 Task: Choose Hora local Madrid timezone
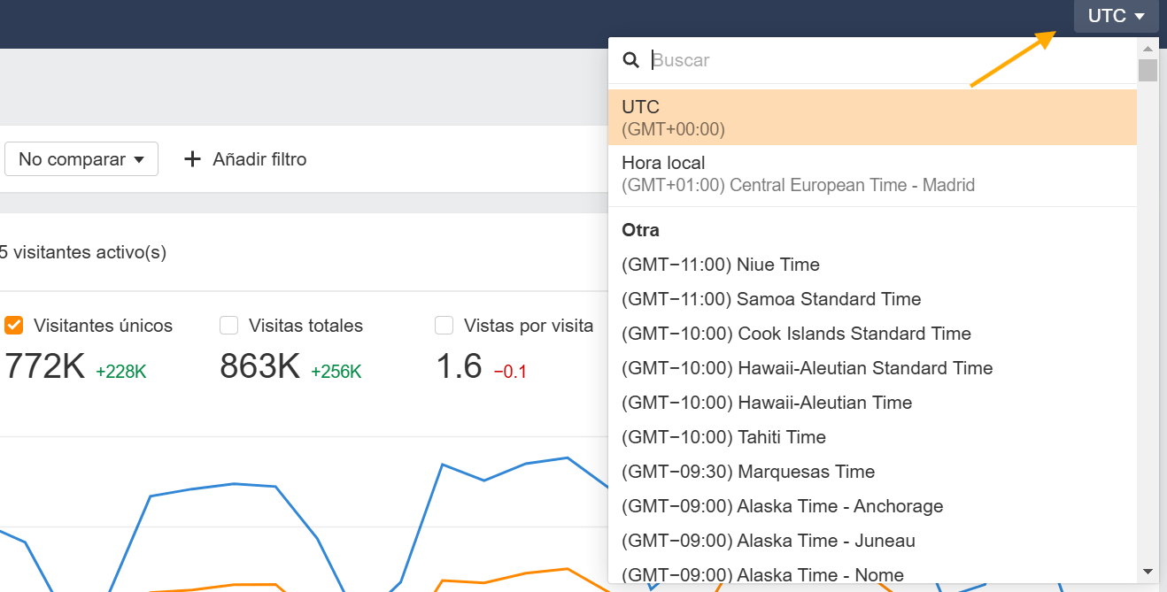(x=872, y=174)
